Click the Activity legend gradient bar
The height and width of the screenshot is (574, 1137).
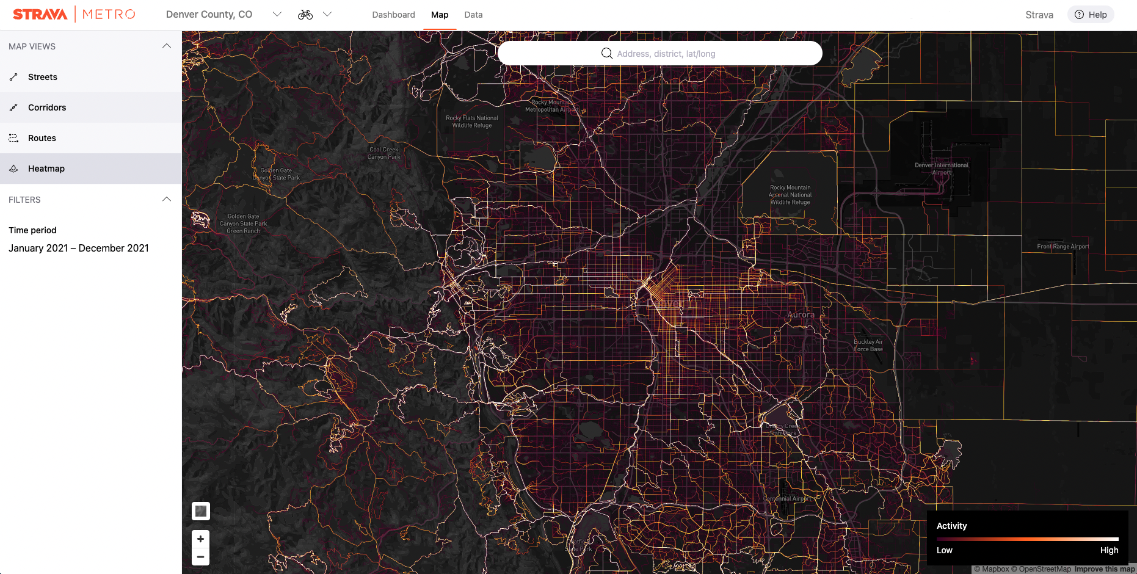[x=1028, y=539]
